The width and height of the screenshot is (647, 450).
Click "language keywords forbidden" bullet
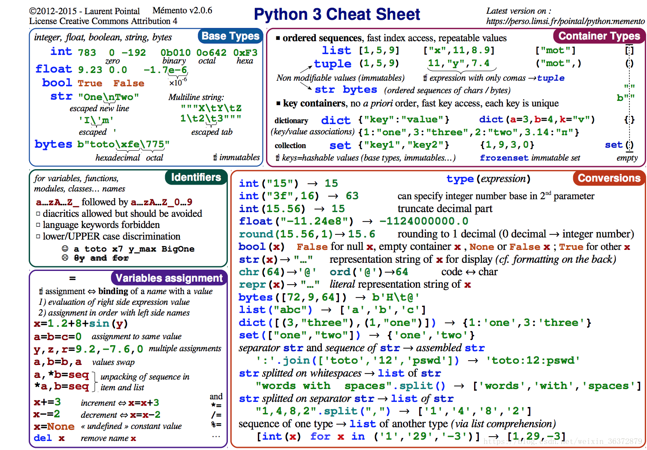click(101, 225)
